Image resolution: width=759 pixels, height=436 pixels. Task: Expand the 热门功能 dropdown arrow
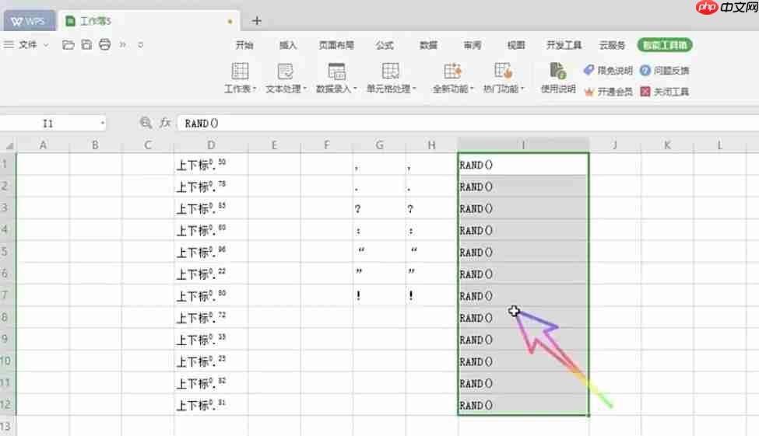(522, 89)
